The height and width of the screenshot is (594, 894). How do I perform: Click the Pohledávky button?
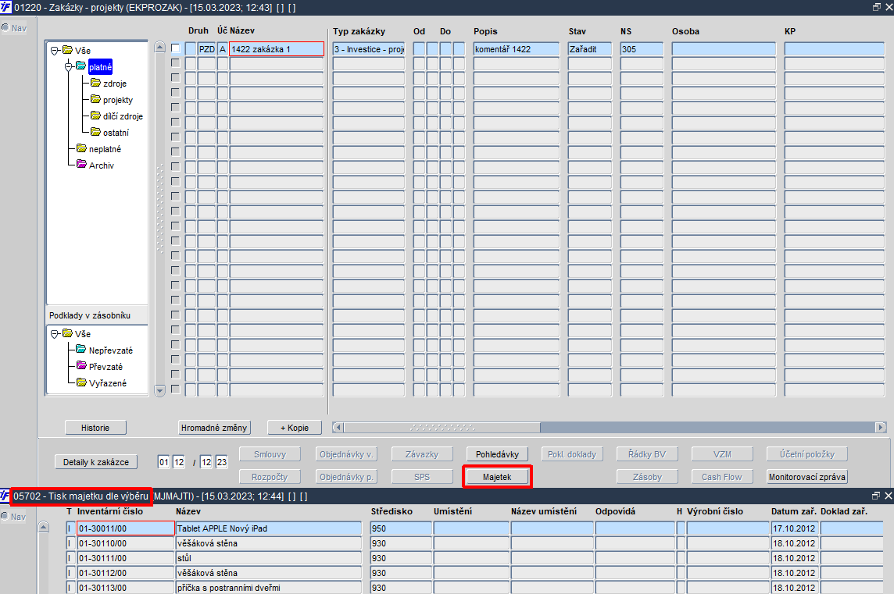click(x=497, y=454)
